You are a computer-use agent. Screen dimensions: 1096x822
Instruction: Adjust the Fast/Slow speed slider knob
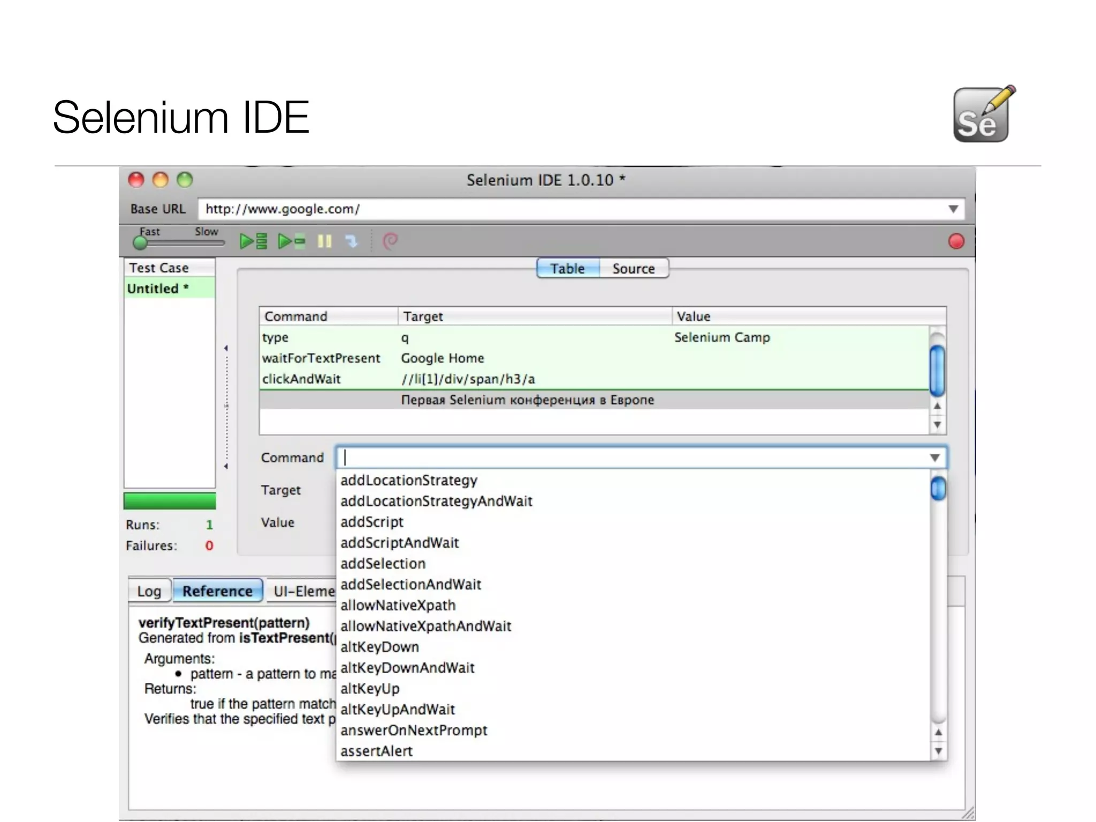[140, 243]
